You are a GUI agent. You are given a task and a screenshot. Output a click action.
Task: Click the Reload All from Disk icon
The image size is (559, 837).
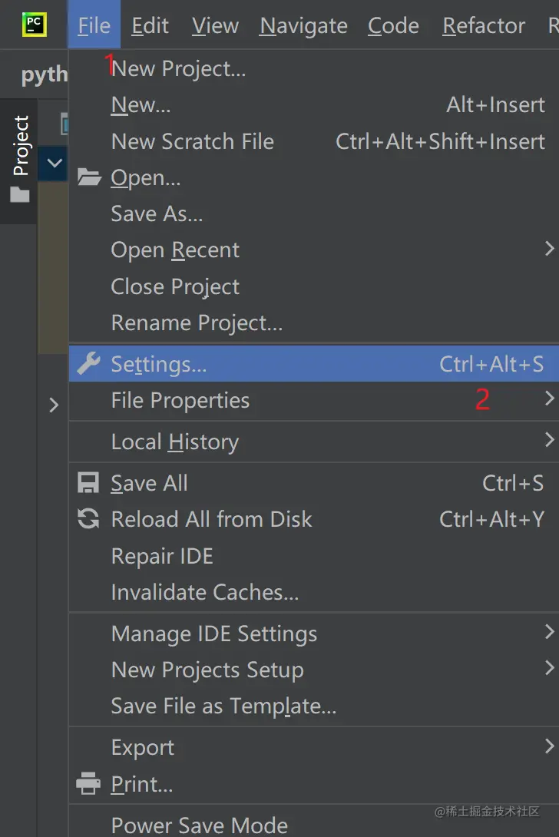pos(89,519)
